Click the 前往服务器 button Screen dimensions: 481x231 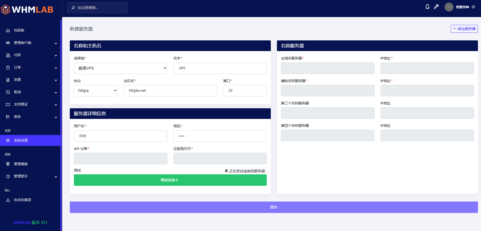[x=464, y=29]
